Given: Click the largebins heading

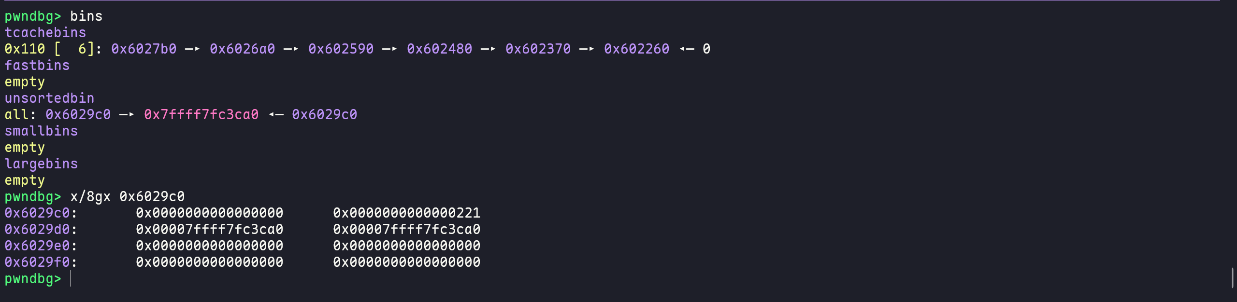Looking at the screenshot, I should coord(41,164).
